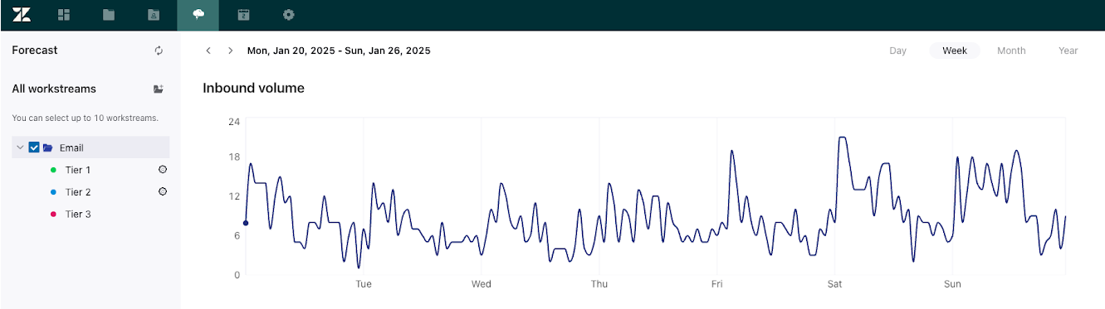Switch to Day view

click(x=897, y=51)
